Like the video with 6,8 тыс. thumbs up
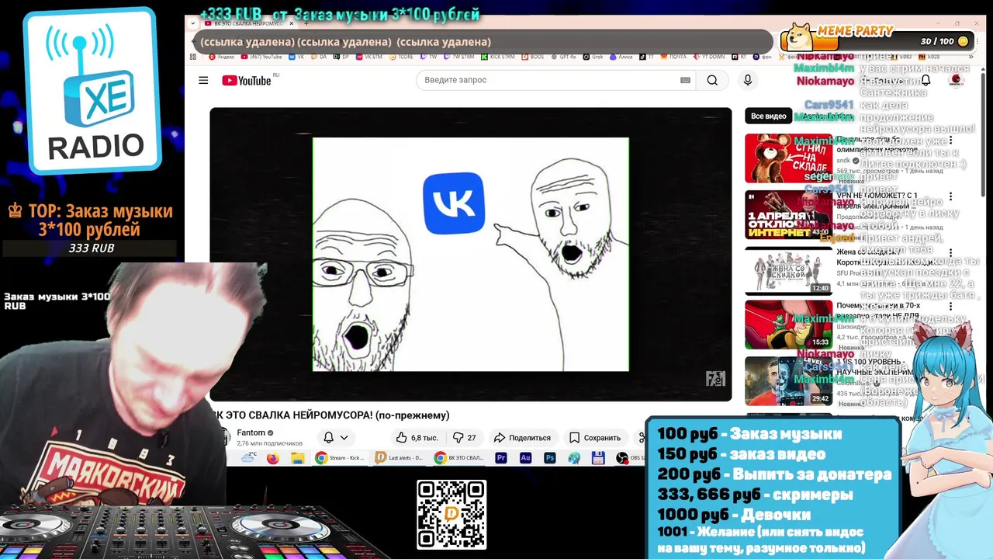Viewport: 993px width, 559px height. coord(417,438)
